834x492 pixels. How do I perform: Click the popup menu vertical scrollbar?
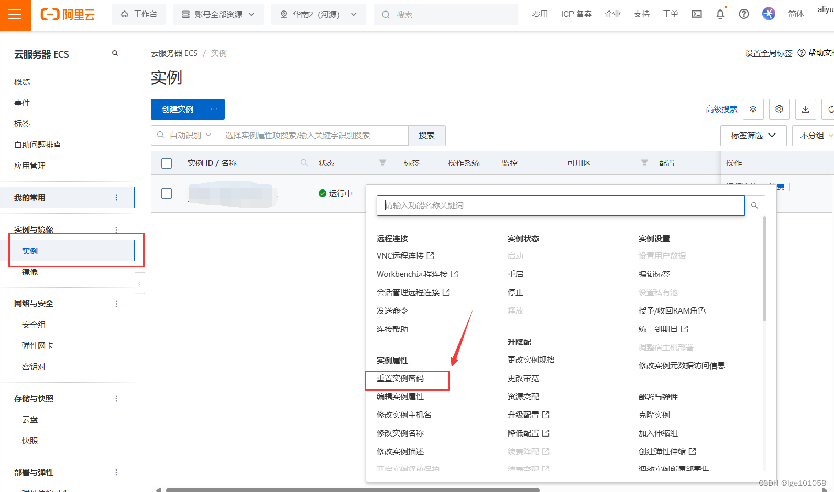(764, 270)
